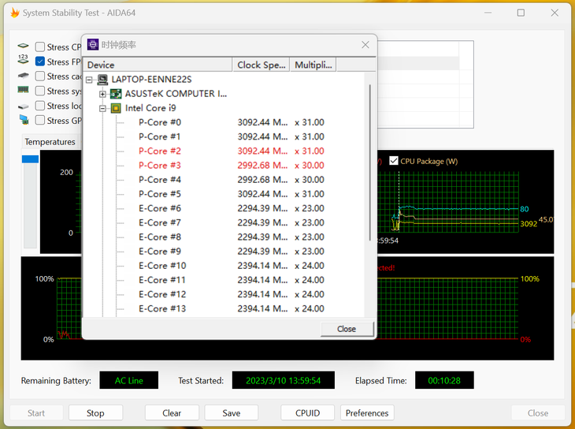Click the Stress CPU chip icon
575x429 pixels.
23,46
